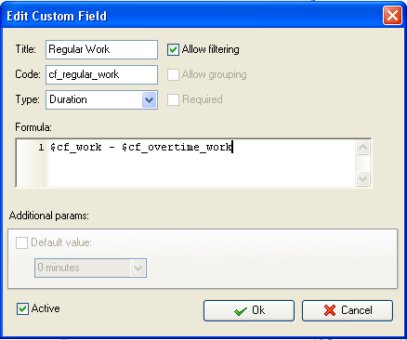Image resolution: width=407 pixels, height=340 pixels.
Task: Click the formula scrollbar up arrow
Action: [362, 147]
